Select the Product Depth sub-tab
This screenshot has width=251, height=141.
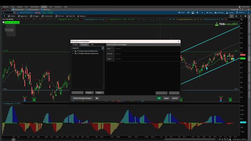(32, 9)
